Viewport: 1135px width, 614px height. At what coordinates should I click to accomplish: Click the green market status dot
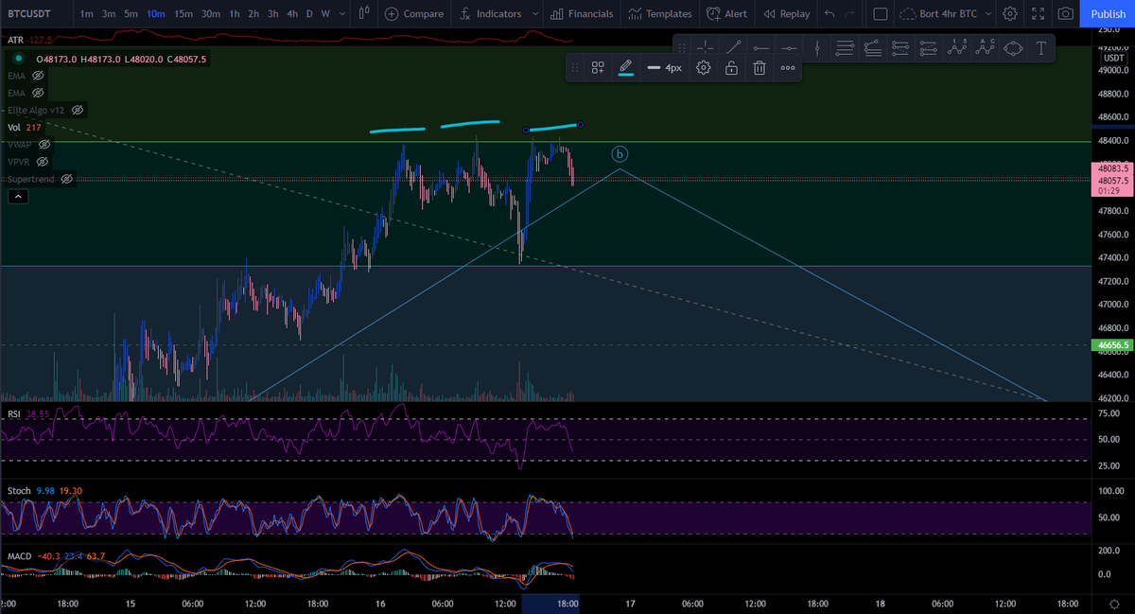coord(18,59)
